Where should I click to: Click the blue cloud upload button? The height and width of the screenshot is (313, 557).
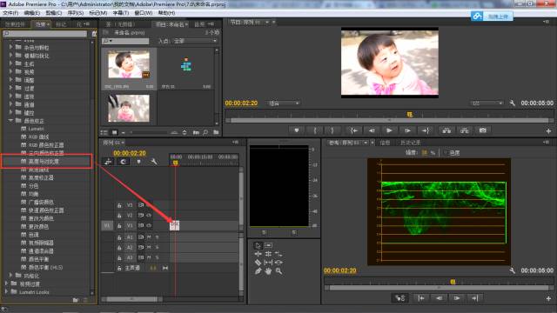[x=492, y=16]
